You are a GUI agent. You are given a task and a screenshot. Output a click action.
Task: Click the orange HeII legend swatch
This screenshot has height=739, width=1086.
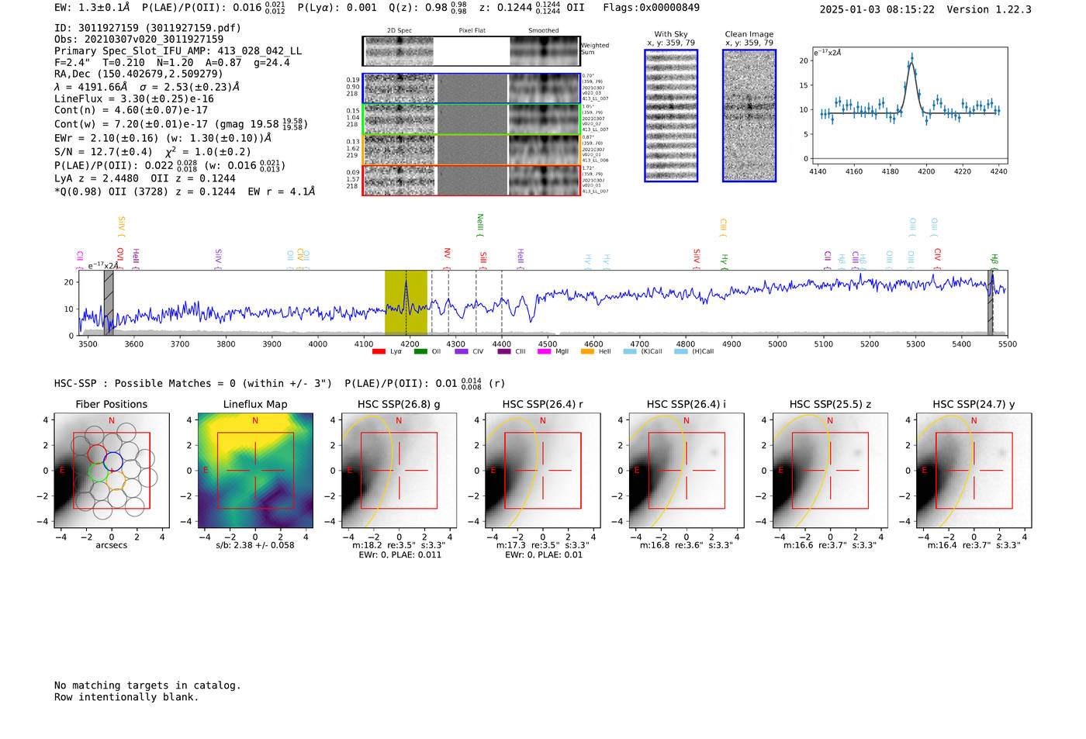[x=587, y=351]
